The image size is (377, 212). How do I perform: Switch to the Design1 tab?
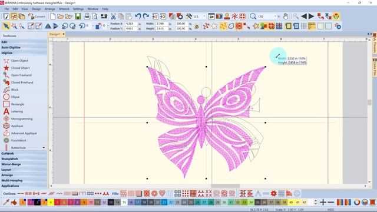(x=55, y=34)
